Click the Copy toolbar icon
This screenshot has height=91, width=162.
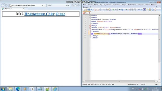tap(107, 10)
